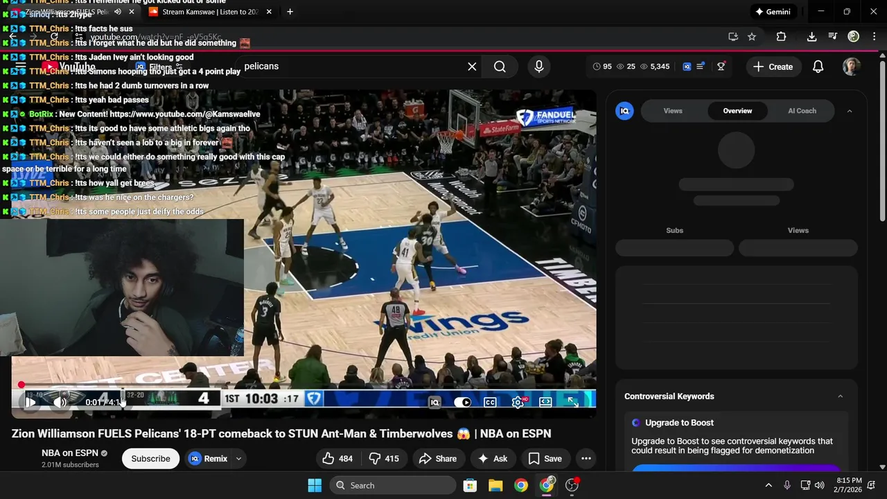Click the red video progress bar
The height and width of the screenshot is (499, 887).
(304, 385)
